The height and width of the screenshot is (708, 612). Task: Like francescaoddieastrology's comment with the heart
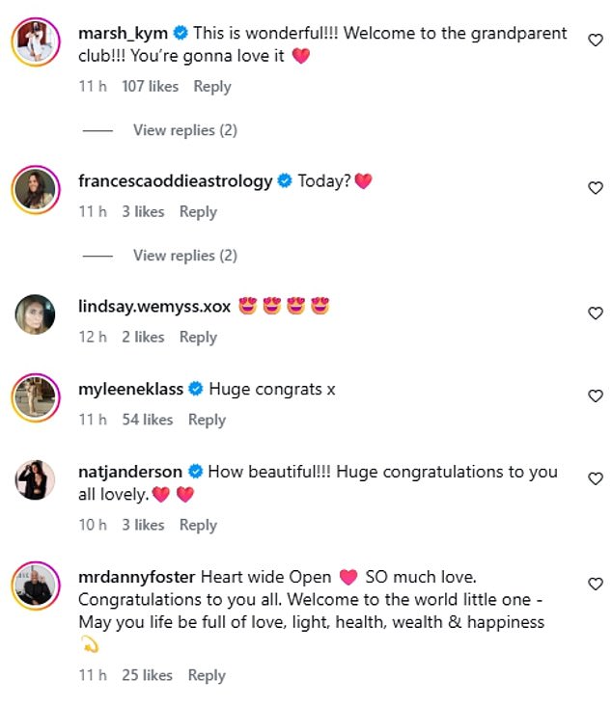tap(596, 188)
